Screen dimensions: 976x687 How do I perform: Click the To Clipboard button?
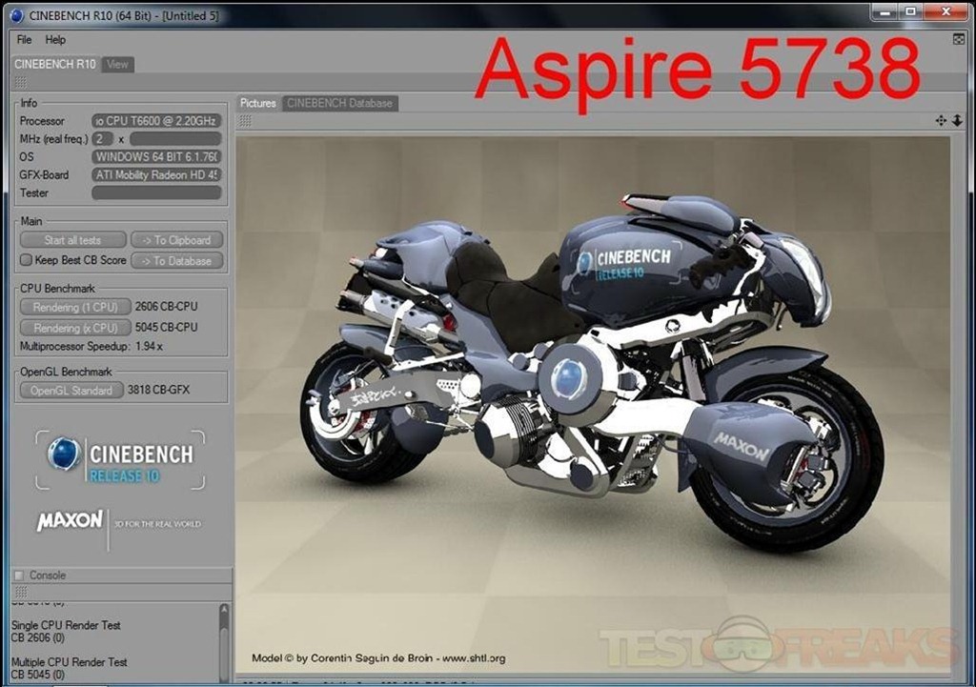click(x=176, y=240)
